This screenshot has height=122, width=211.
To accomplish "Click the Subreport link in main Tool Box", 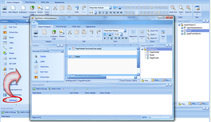I will [x=13, y=100].
